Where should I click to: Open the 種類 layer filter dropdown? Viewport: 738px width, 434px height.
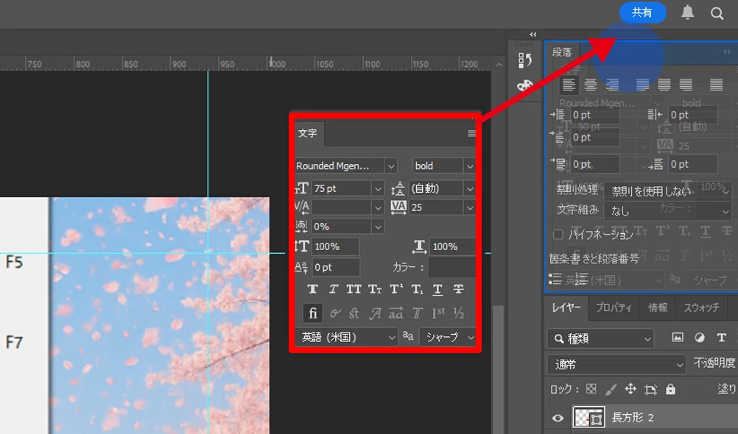click(x=600, y=338)
